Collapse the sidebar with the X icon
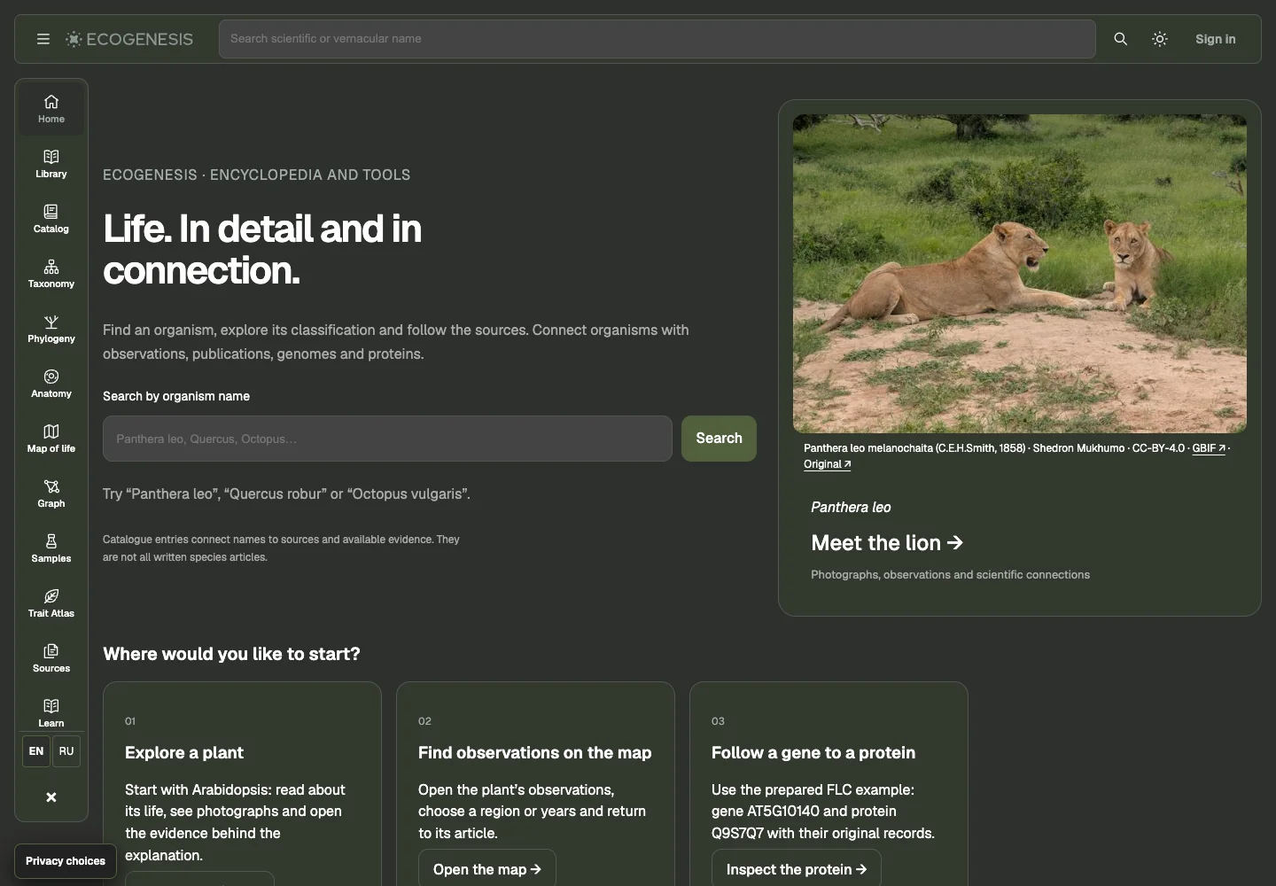 click(x=51, y=797)
